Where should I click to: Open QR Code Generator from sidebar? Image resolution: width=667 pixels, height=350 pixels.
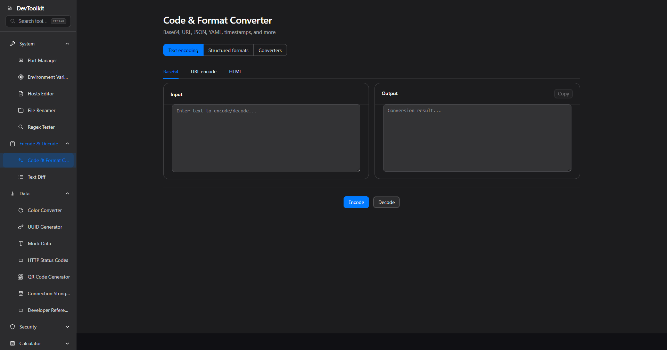(x=38, y=277)
